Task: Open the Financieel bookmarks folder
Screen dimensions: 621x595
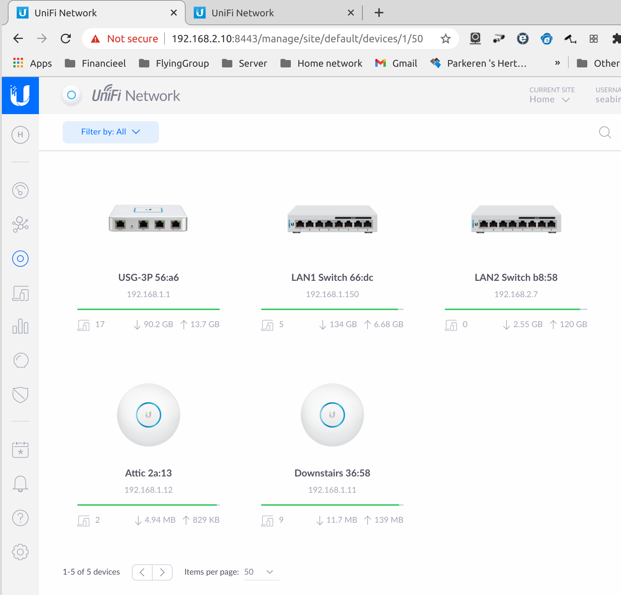Action: [95, 63]
